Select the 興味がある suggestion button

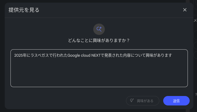pos(143,101)
